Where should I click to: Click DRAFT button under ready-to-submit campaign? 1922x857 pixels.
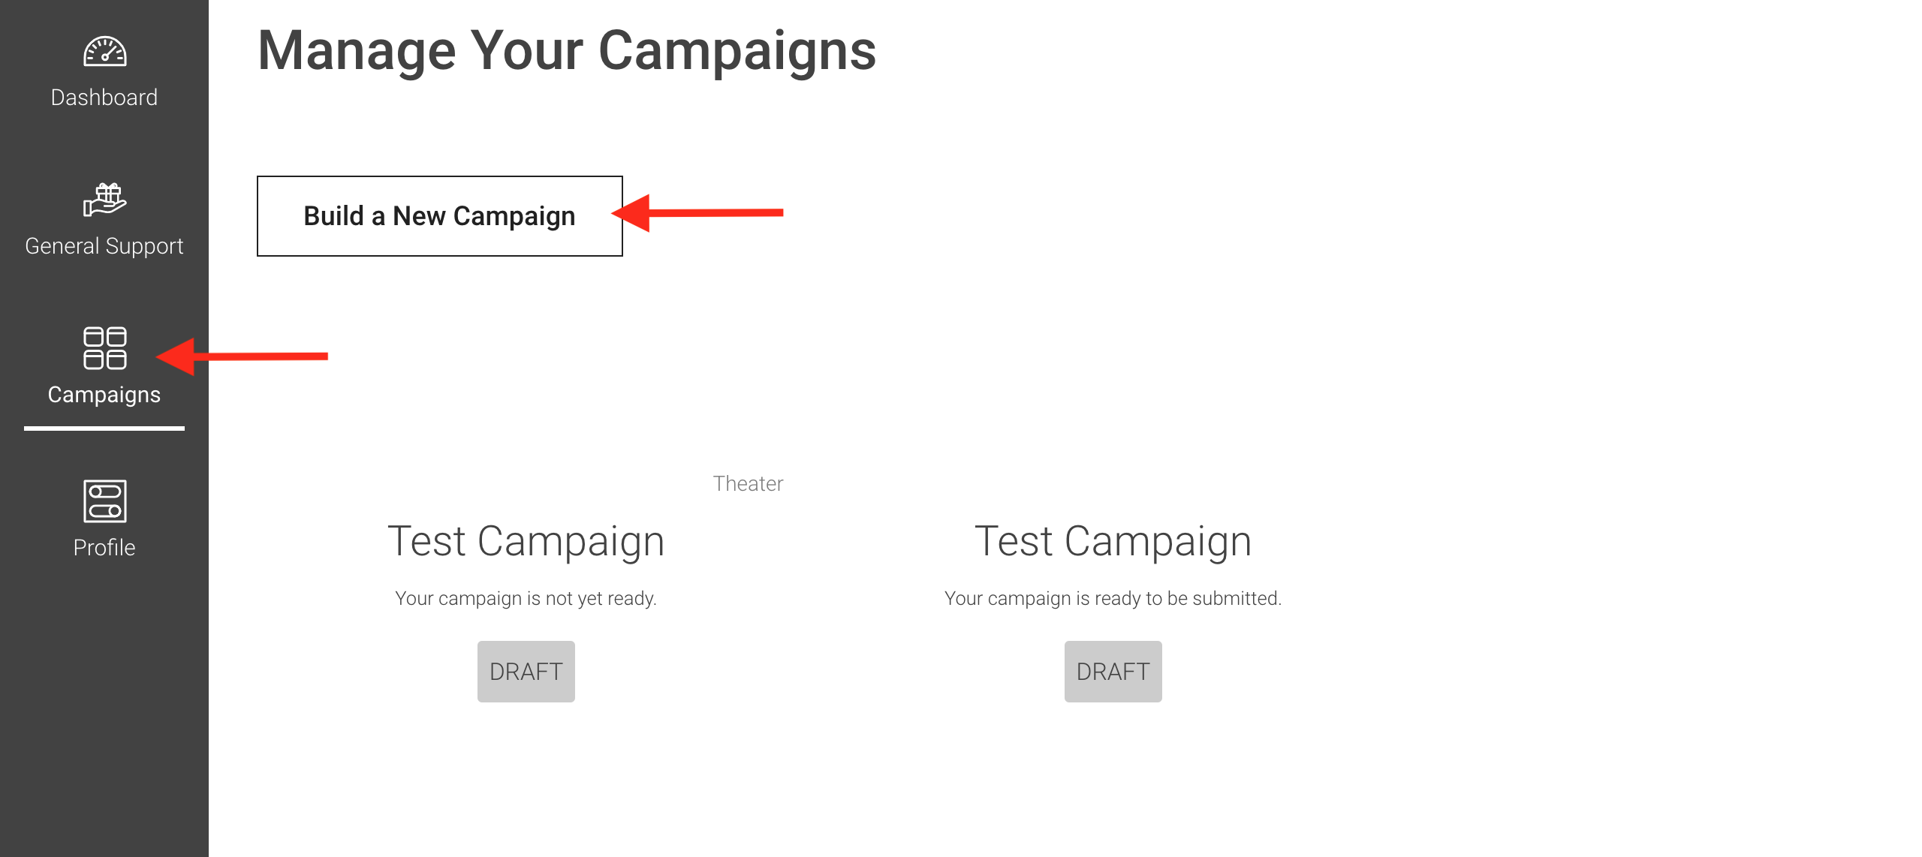[1113, 672]
